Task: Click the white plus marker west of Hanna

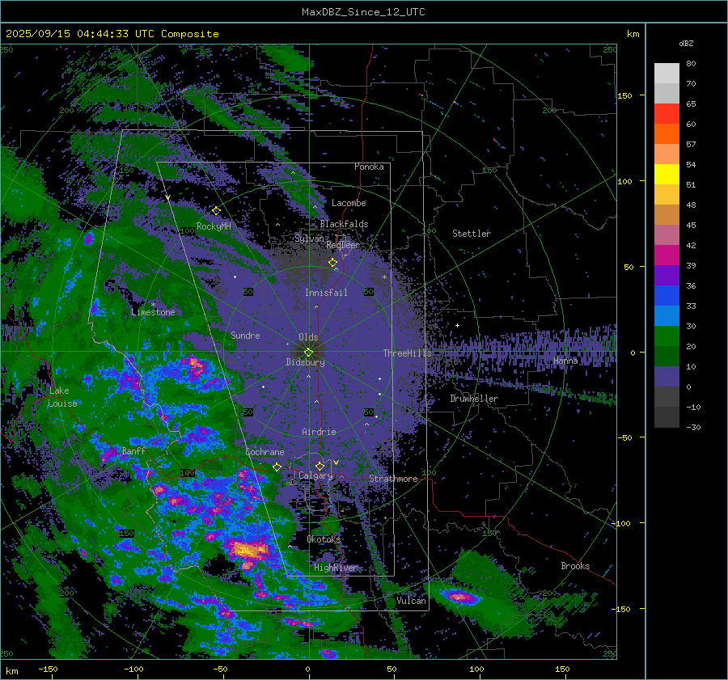Action: (457, 325)
